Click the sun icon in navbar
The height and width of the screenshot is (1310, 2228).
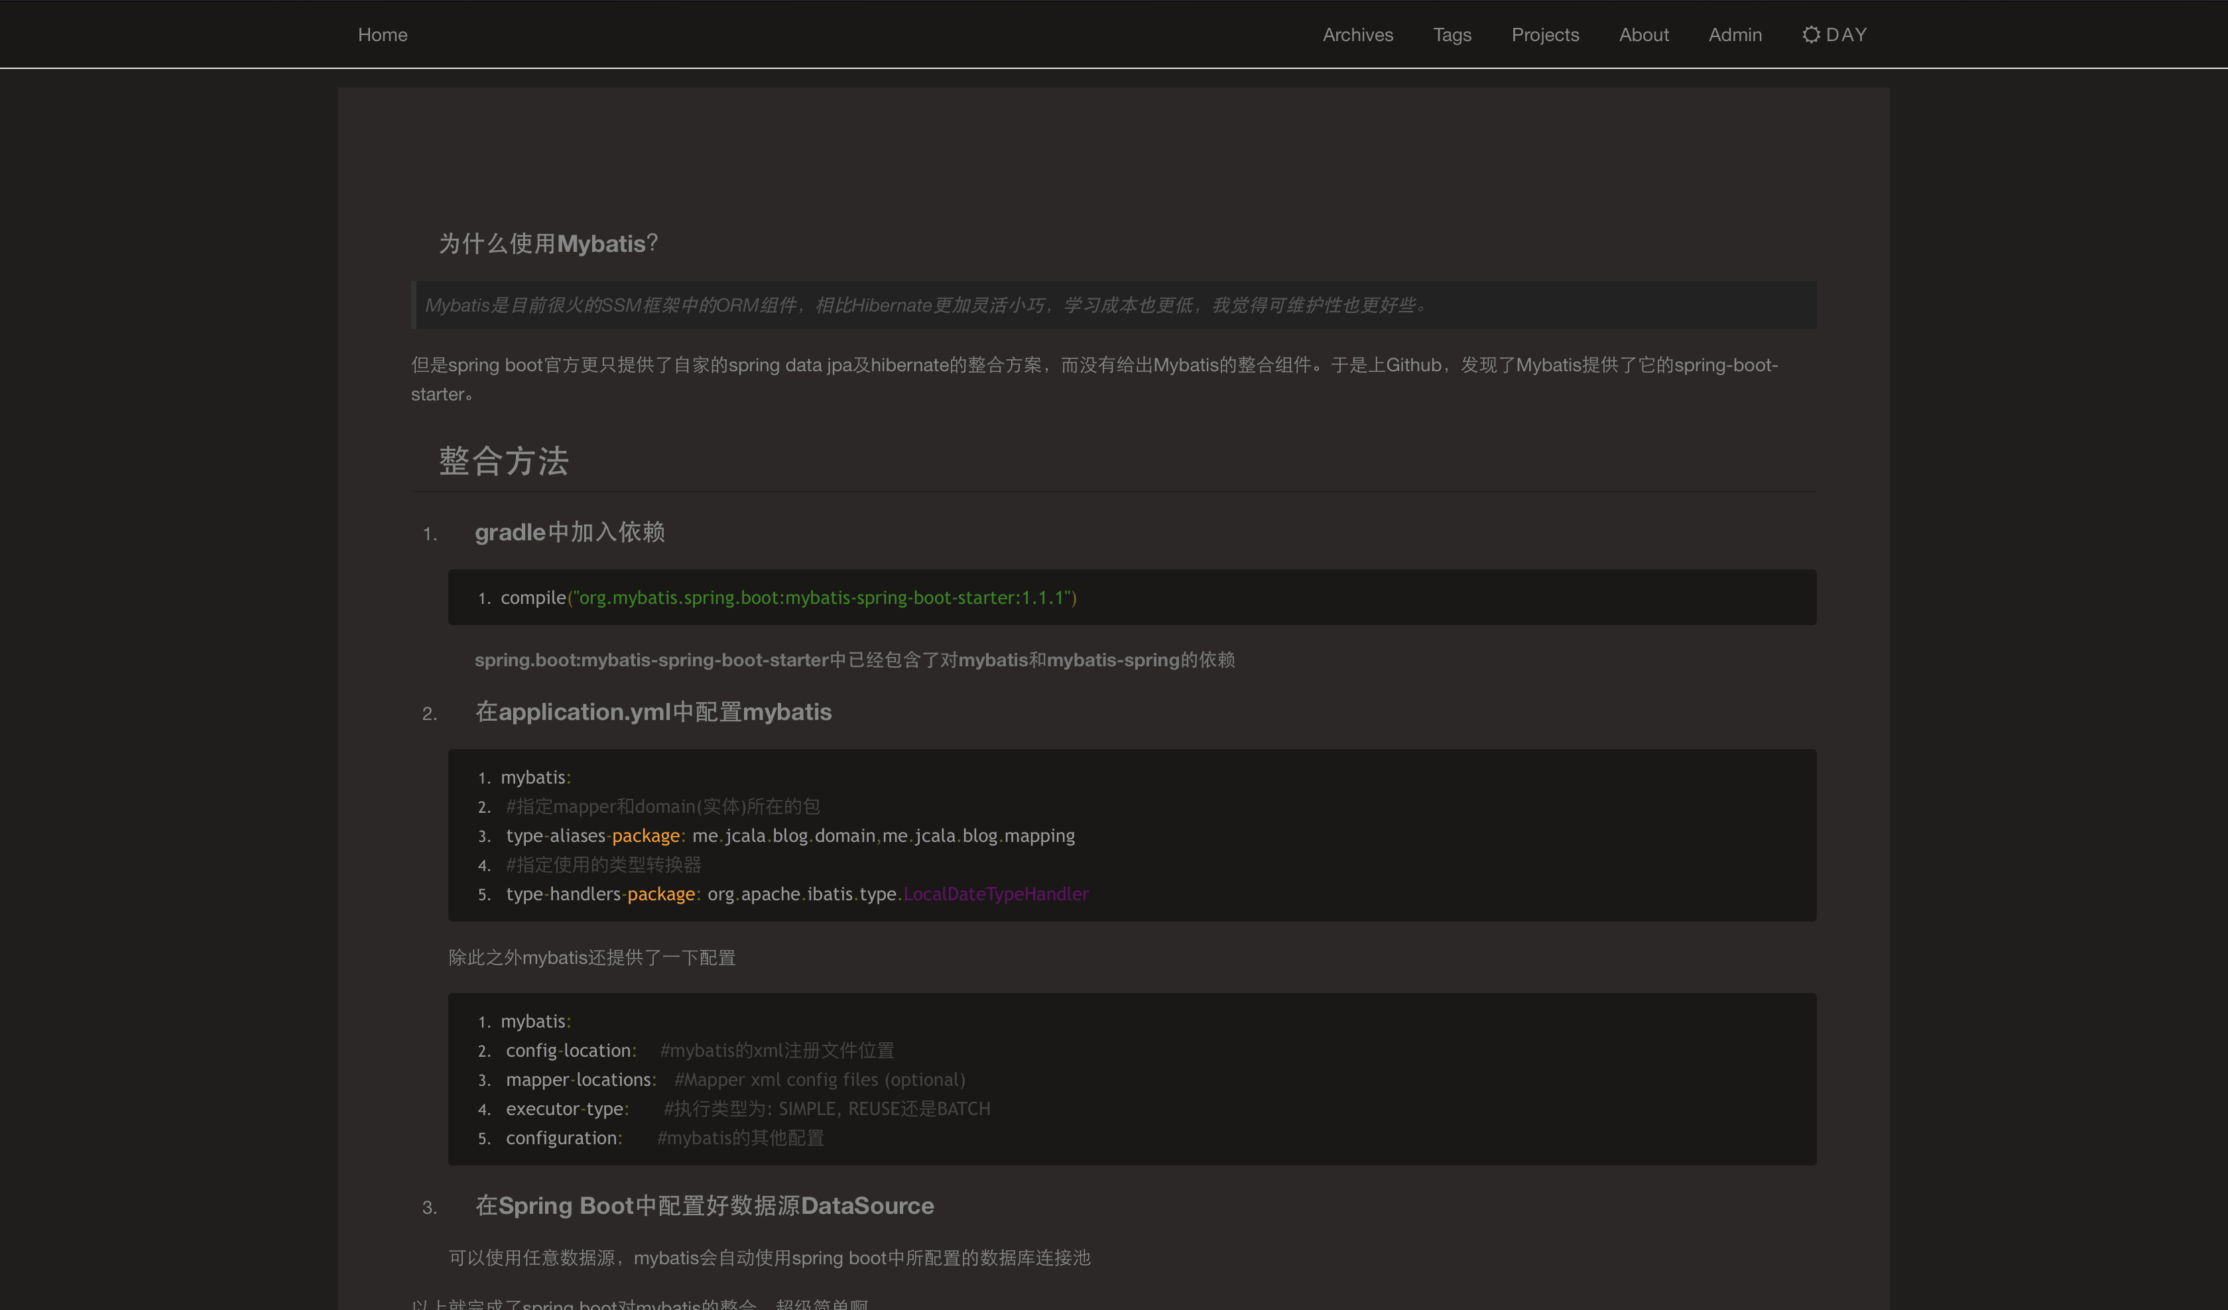tap(1811, 34)
